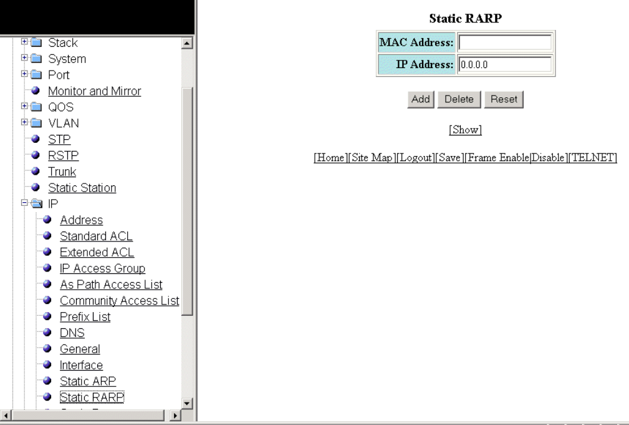Screen dimensions: 629x425
Task: Click the tree scrollbar down arrow
Action: click(187, 403)
